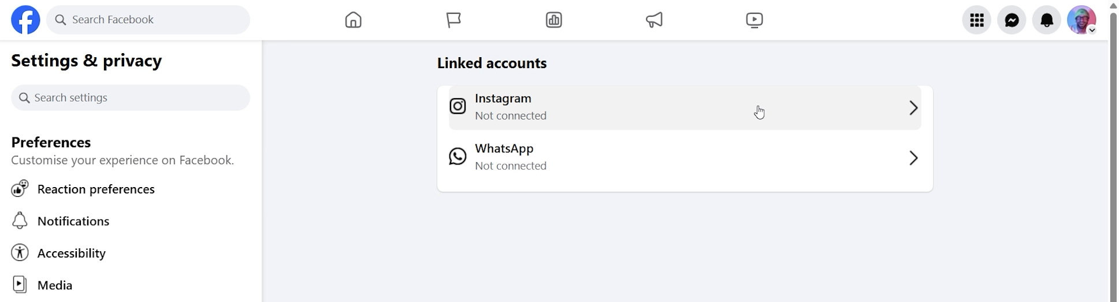1119x302 pixels.
Task: Open the Video tab icon
Action: (x=754, y=20)
